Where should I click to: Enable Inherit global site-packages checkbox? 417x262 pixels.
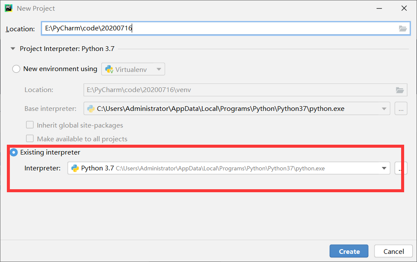click(x=30, y=125)
